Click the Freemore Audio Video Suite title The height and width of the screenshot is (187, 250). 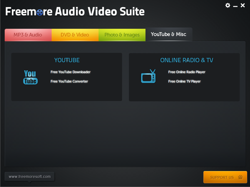75,12
